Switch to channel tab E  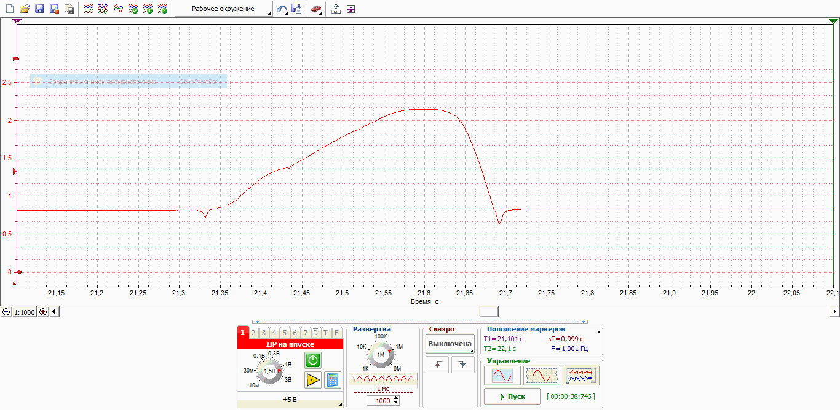coord(336,333)
